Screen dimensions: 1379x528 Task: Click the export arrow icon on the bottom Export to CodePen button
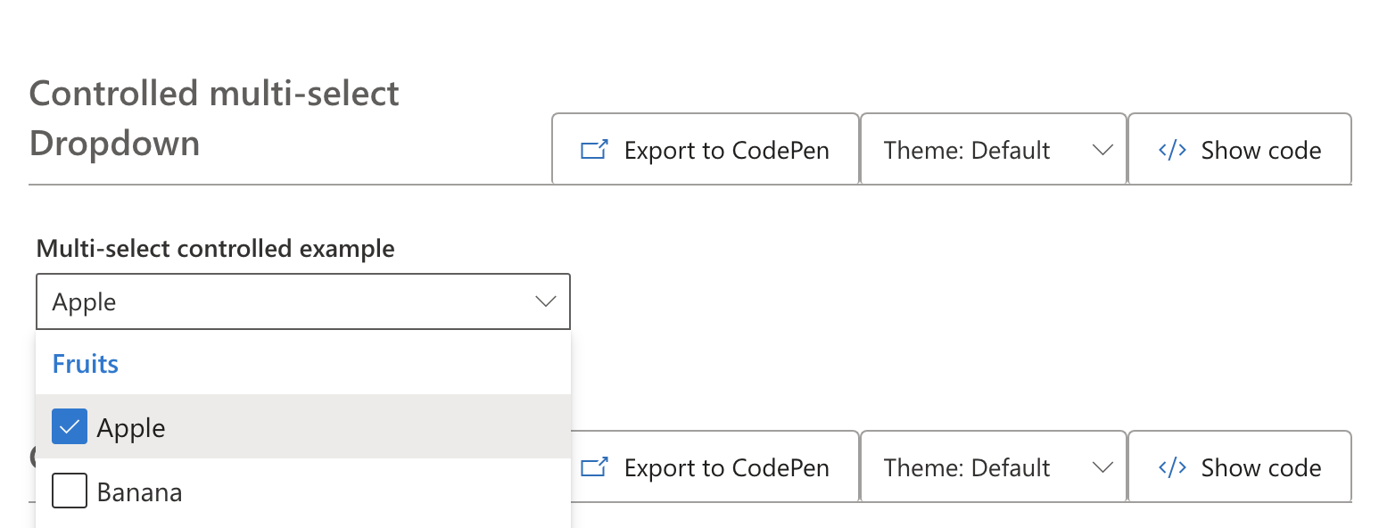592,466
